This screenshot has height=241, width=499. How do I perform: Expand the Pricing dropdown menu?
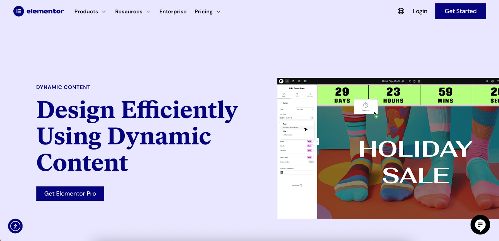(207, 12)
